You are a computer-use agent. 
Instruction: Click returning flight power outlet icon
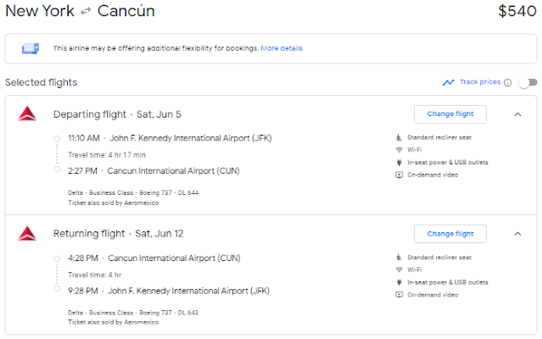(x=399, y=282)
